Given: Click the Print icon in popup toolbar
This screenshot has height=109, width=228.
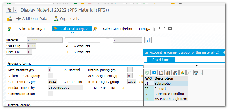Looking at the screenshot, I should point(196,72).
